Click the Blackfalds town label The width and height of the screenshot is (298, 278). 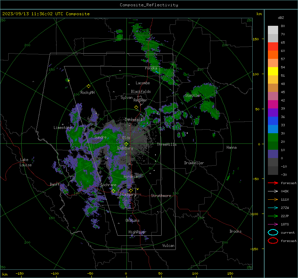(x=141, y=92)
